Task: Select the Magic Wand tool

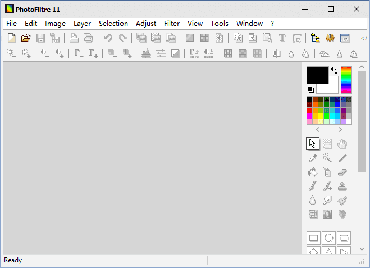Action: click(328, 158)
